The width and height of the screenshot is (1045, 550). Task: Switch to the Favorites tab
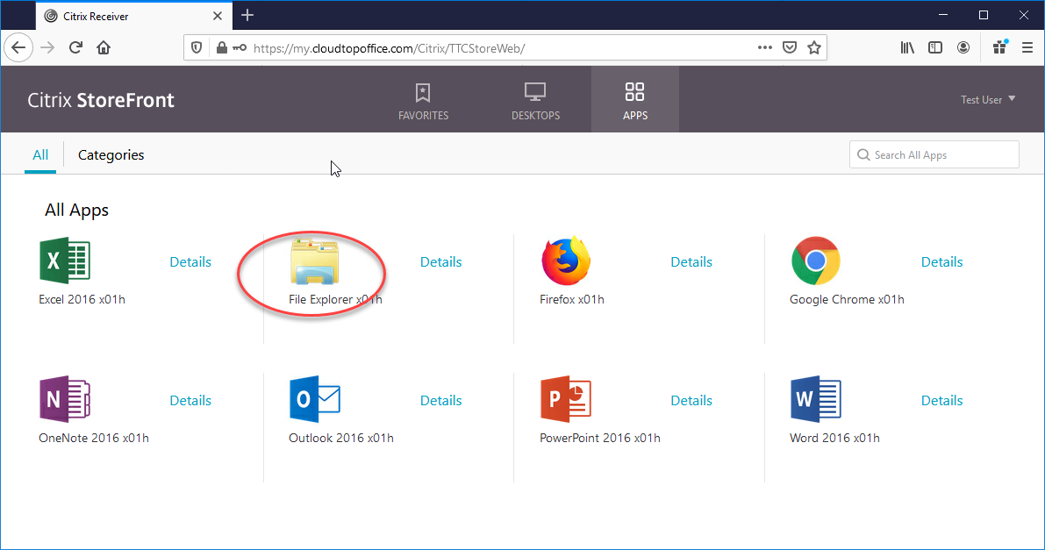(x=423, y=100)
